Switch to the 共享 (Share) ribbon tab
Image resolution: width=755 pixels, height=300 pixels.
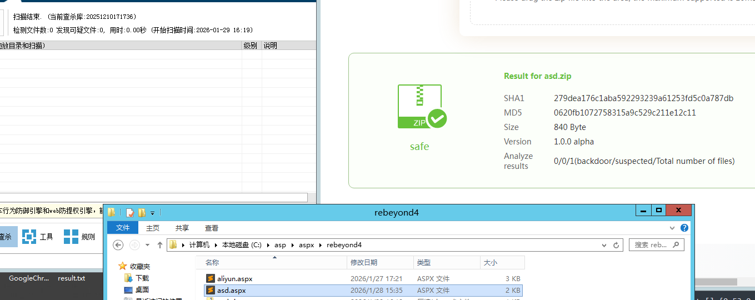(x=182, y=228)
